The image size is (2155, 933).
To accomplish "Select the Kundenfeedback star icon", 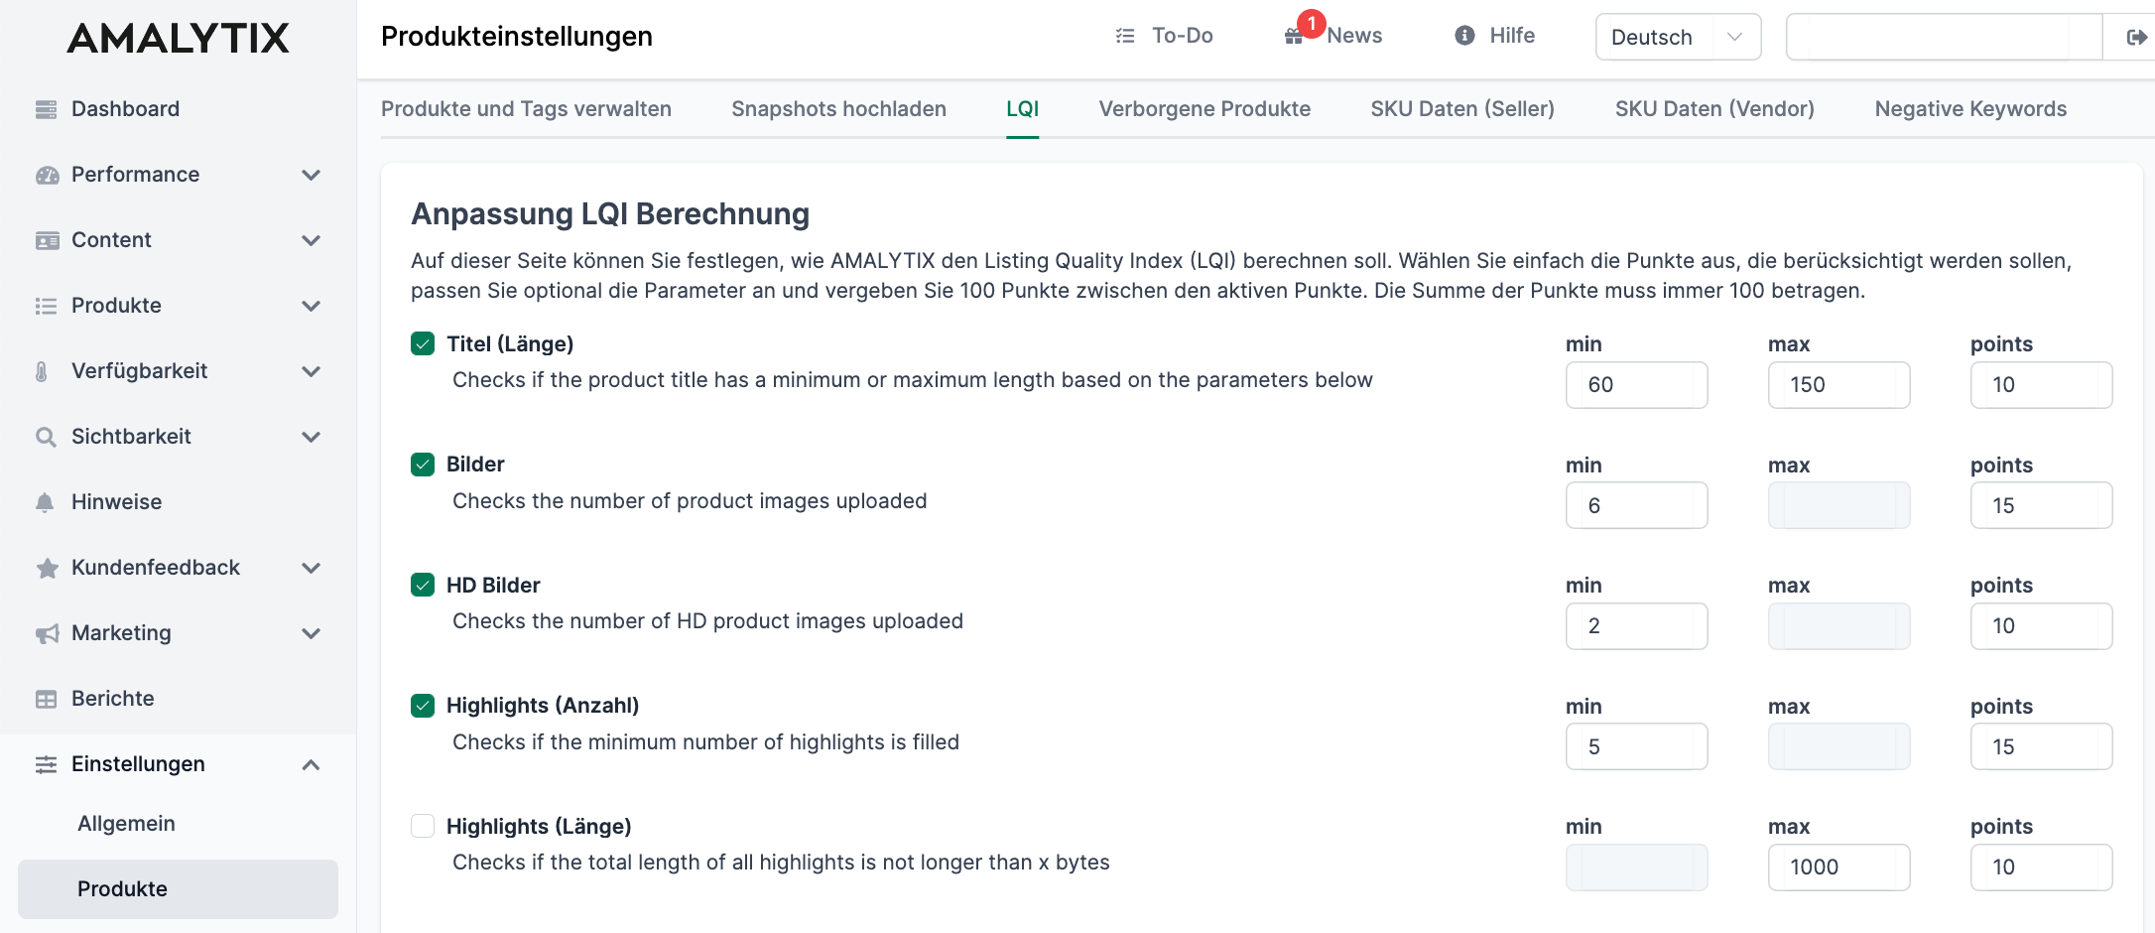I will (x=46, y=568).
